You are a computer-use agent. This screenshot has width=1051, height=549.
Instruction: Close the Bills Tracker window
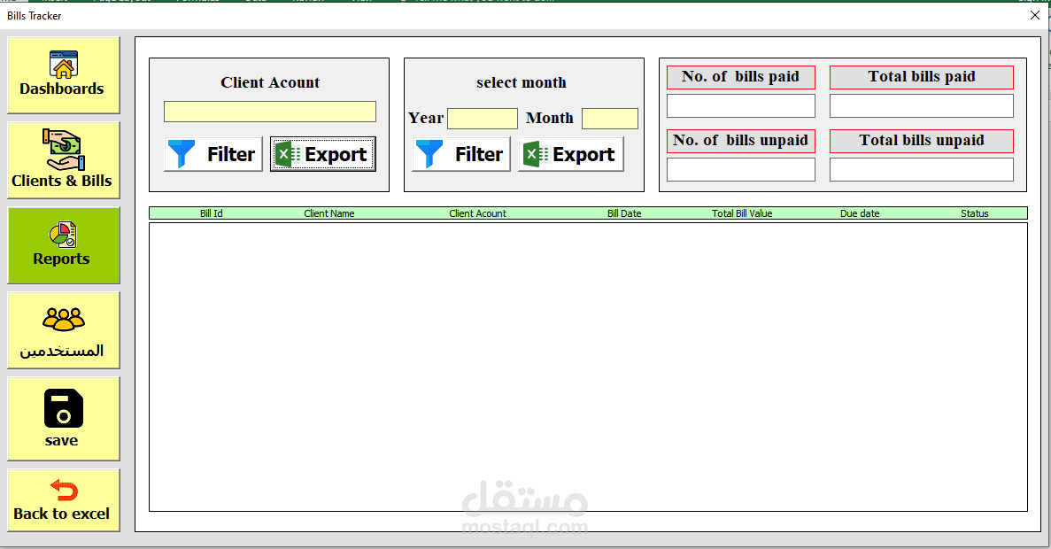point(1035,15)
